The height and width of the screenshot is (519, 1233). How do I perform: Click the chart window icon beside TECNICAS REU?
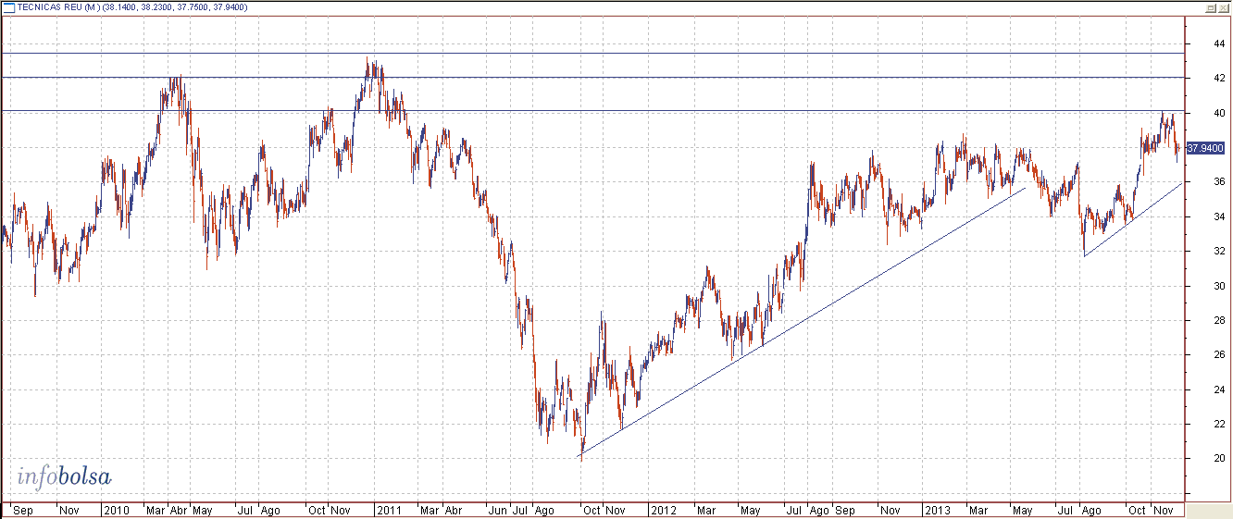[x=9, y=7]
